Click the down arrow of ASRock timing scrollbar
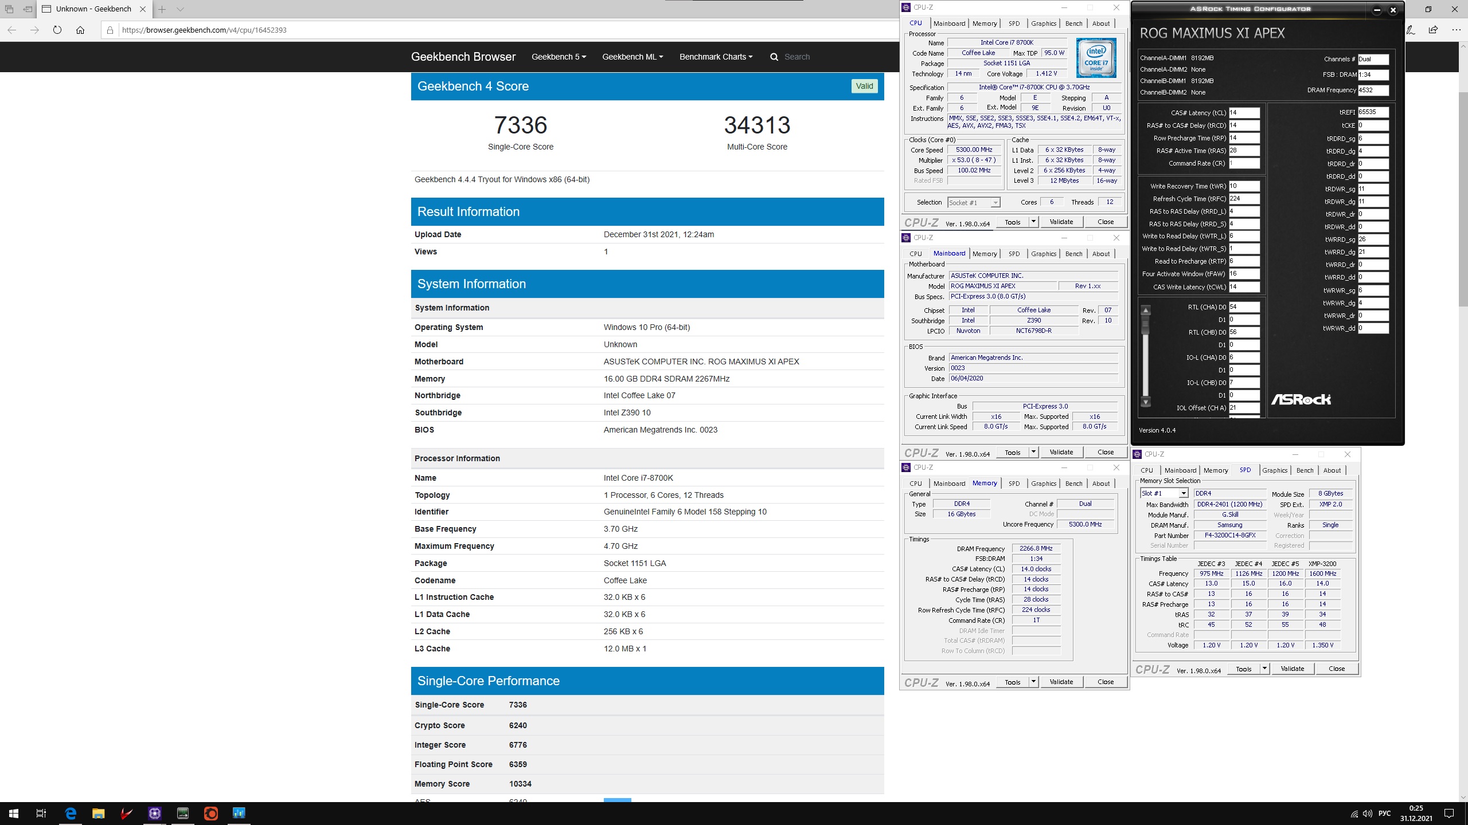1468x825 pixels. (1146, 402)
